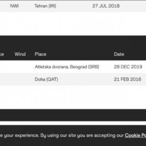Click the partially visible header left of Wind
Screen dimensions: 146x146
click(2, 54)
